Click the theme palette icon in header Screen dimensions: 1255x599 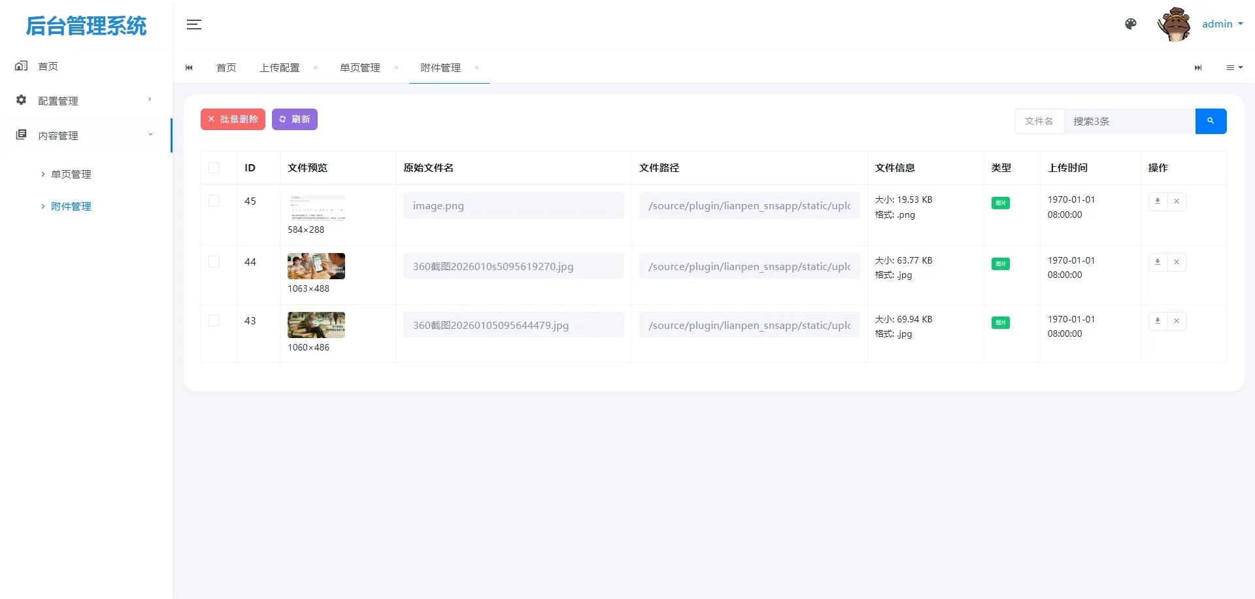coord(1130,24)
